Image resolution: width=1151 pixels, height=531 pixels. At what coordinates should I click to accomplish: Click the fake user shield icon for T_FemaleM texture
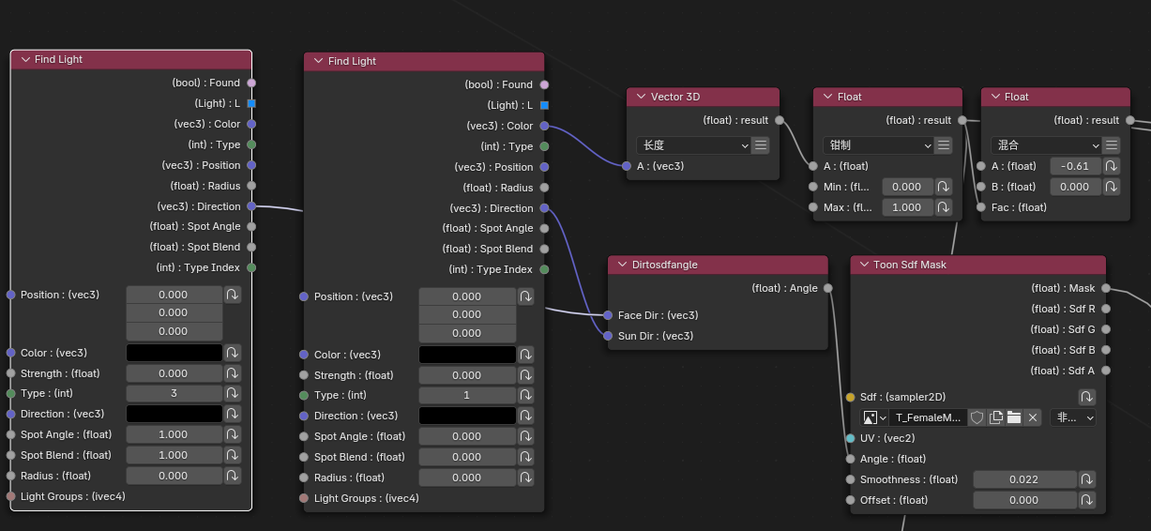pyautogui.click(x=977, y=417)
